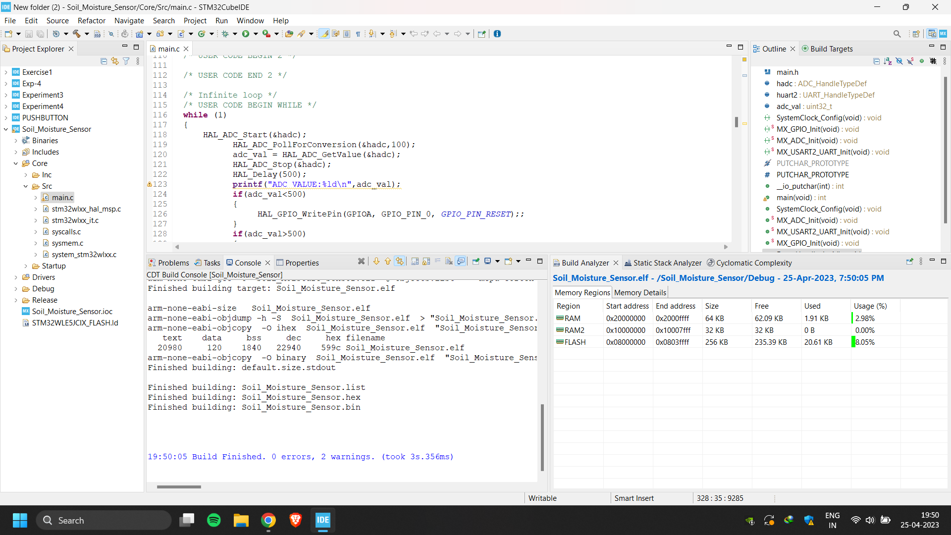Open stm32wlxx_it.c in Project Explorer
The image size is (951, 535).
75,220
